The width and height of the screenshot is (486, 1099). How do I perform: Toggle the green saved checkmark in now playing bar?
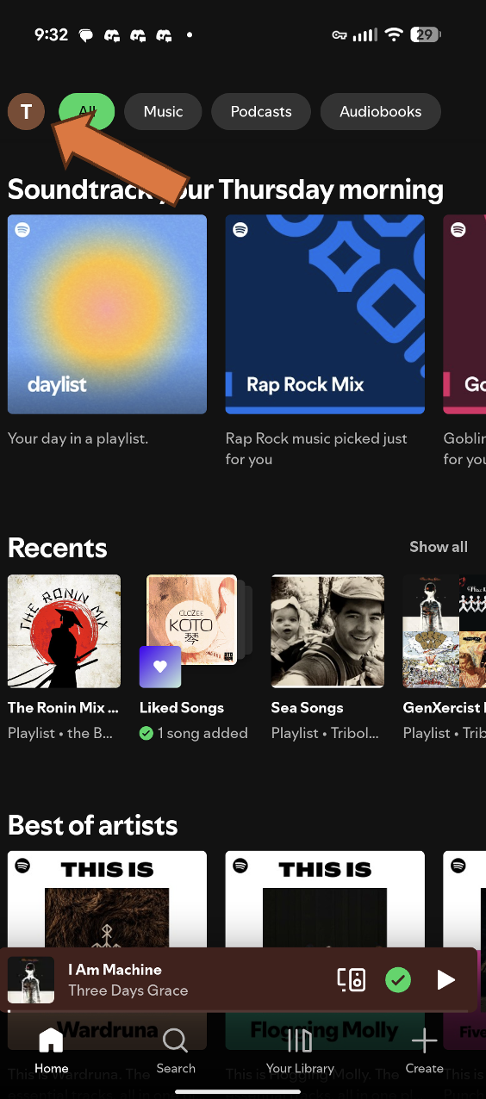pyautogui.click(x=397, y=979)
